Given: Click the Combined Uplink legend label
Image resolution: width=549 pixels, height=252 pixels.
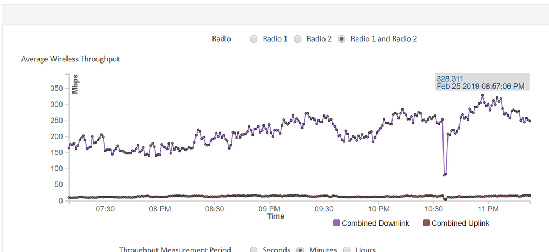Looking at the screenshot, I should tap(461, 223).
